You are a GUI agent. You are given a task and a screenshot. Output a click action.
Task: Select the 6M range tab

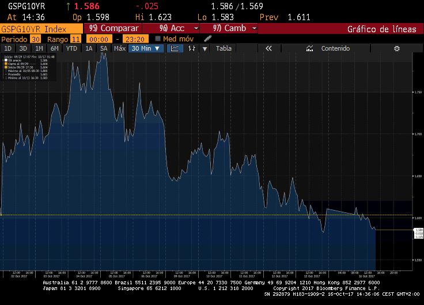(54, 48)
